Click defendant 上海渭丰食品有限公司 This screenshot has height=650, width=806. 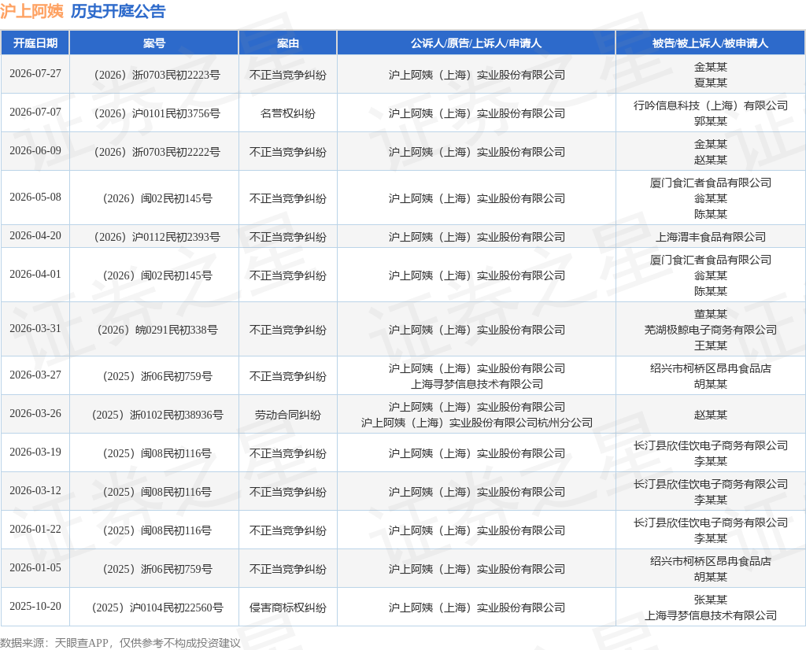711,237
